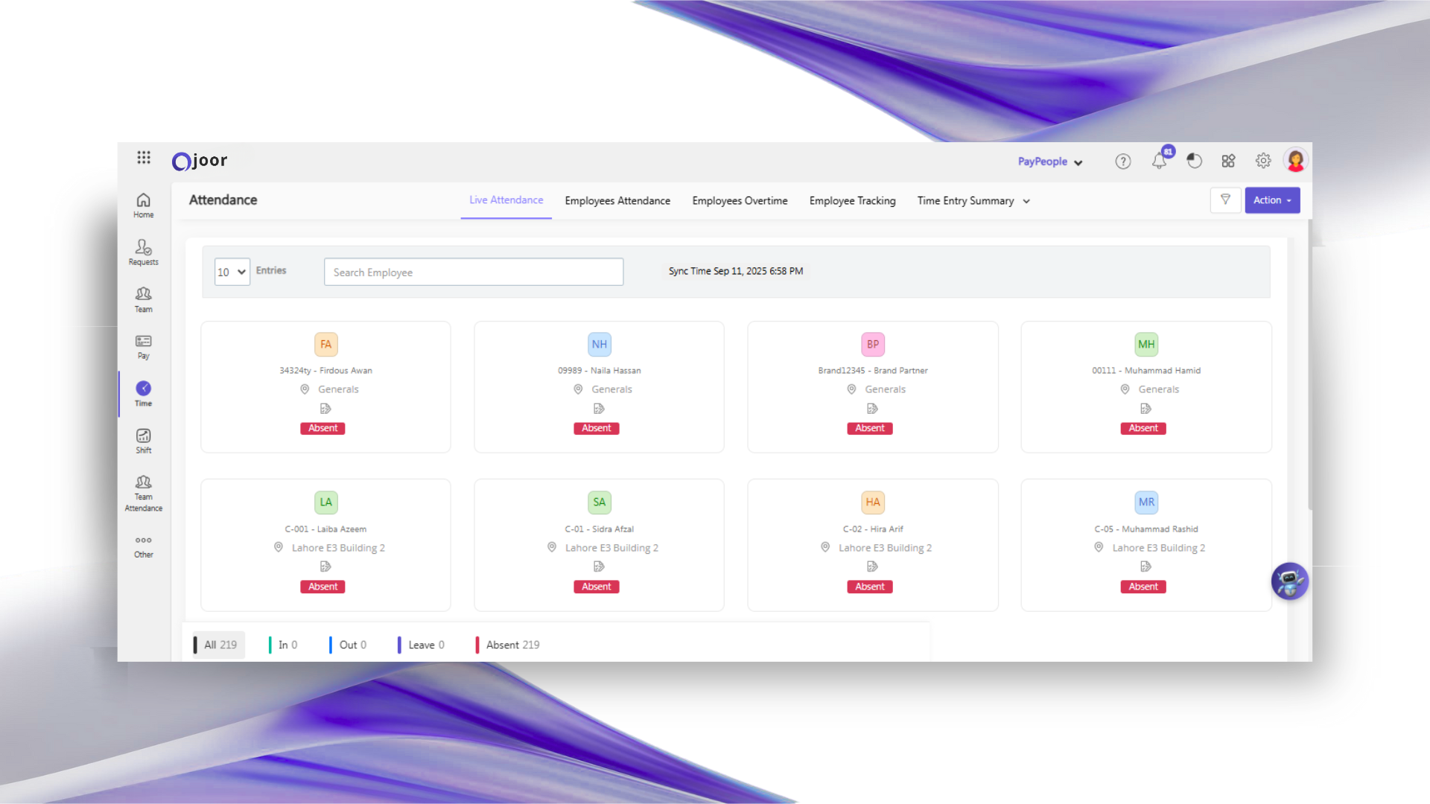Filter by In 0 status
Viewport: 1430px width, 804px height.
tap(287, 645)
